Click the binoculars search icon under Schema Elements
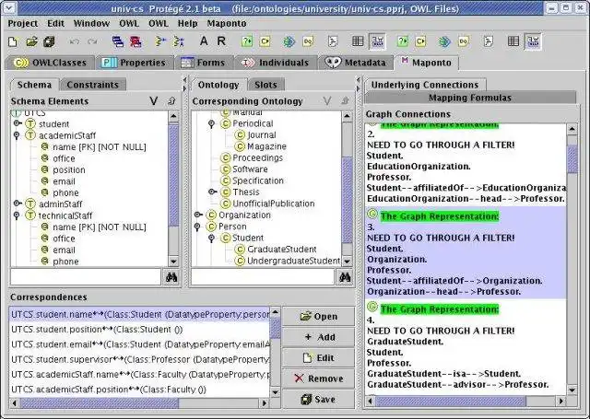 [171, 277]
